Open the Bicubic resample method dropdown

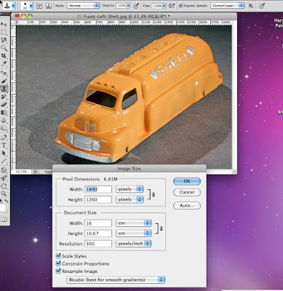116,279
